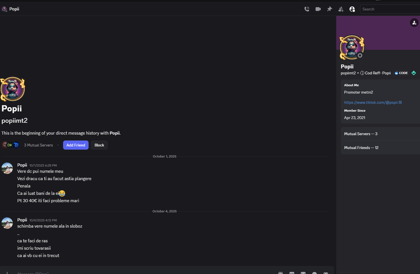
Task: Click the blue mutual server icon
Action: 16,145
